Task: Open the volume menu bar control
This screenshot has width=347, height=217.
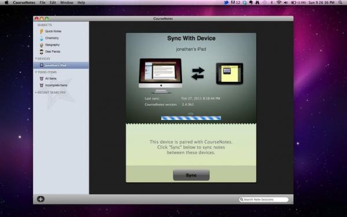Action: pyautogui.click(x=286, y=3)
